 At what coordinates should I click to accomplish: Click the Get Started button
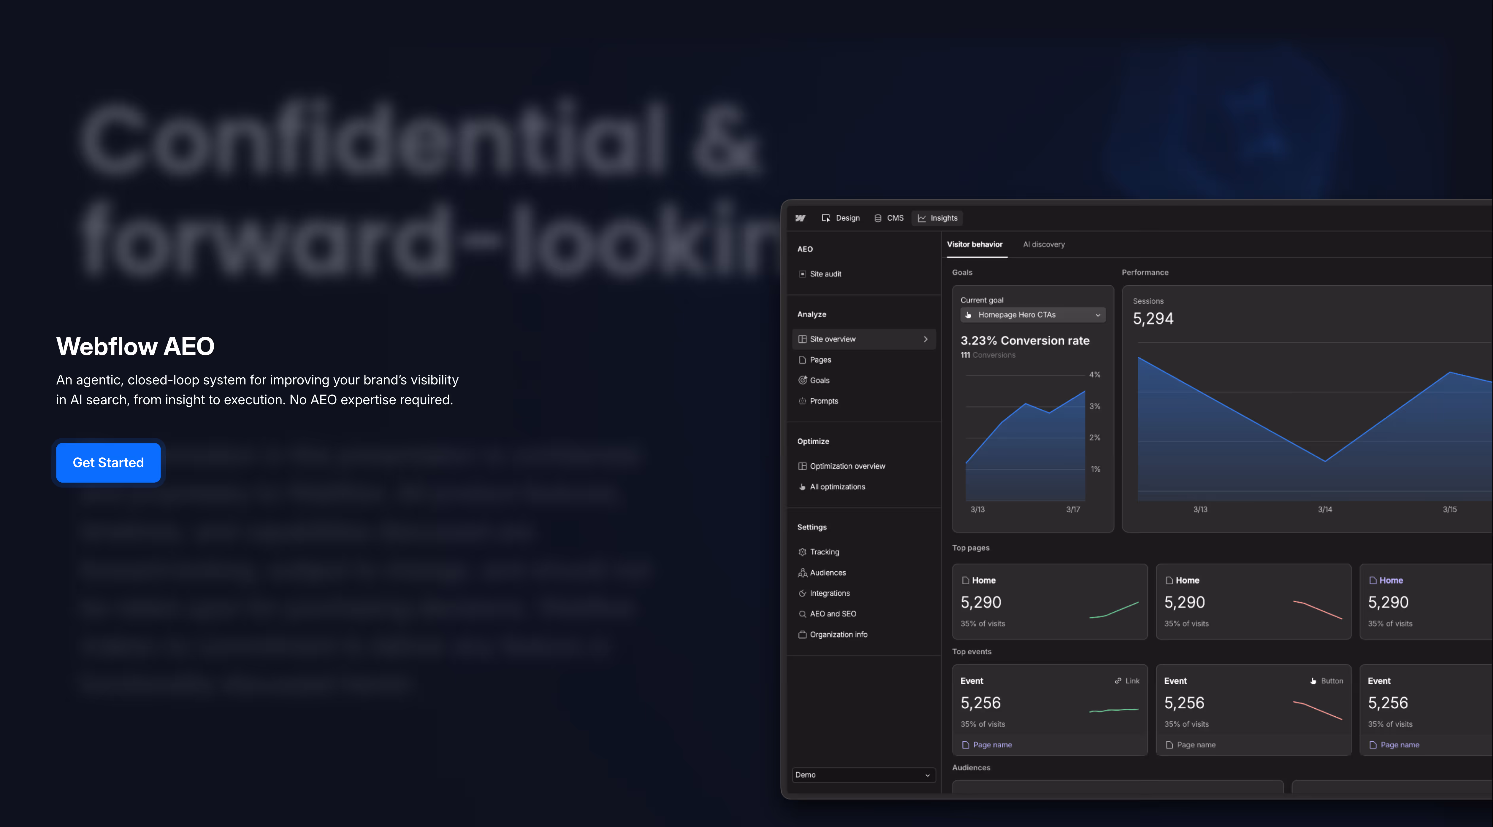click(x=108, y=463)
